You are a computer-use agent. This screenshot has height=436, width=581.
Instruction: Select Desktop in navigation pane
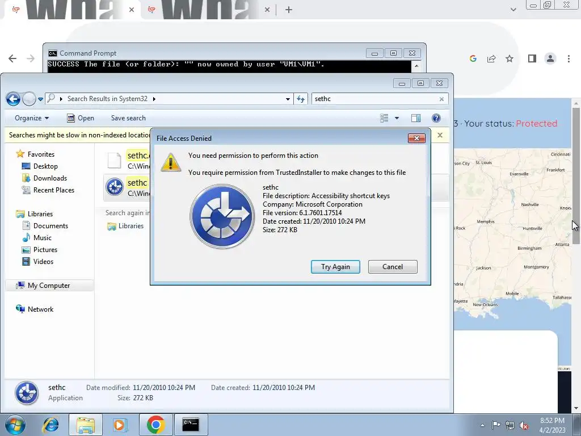40,166
